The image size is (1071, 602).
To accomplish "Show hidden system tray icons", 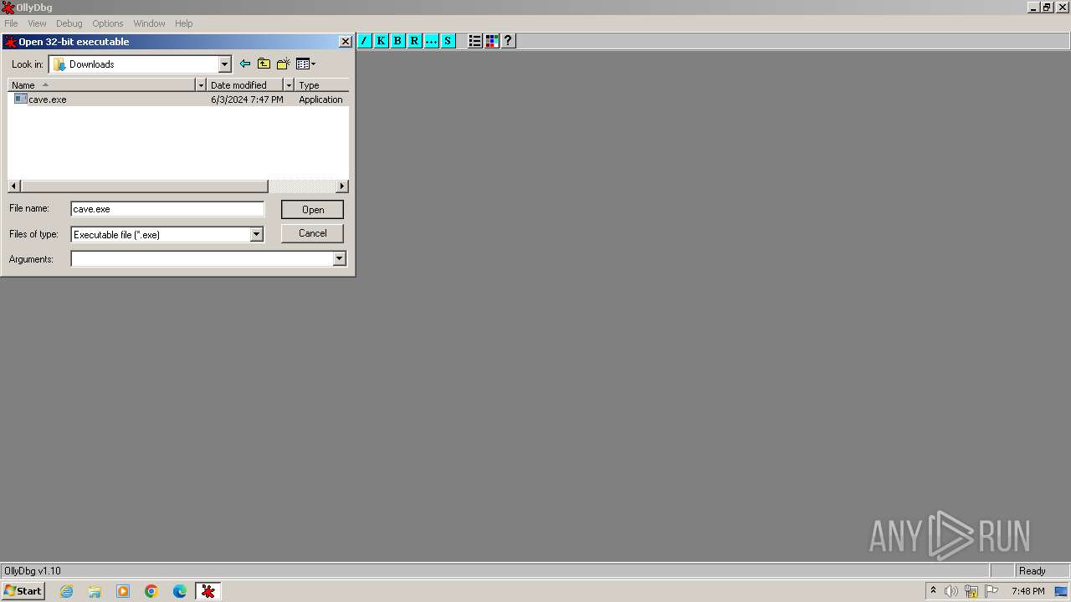I will [933, 591].
